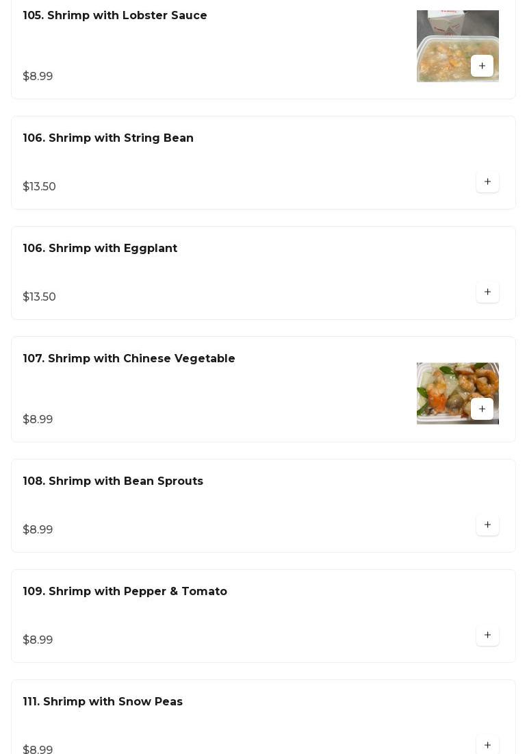The image size is (527, 754).
Task: Click the $8.99 price of Shrimp with Bean Sprouts
Action: pyautogui.click(x=38, y=530)
